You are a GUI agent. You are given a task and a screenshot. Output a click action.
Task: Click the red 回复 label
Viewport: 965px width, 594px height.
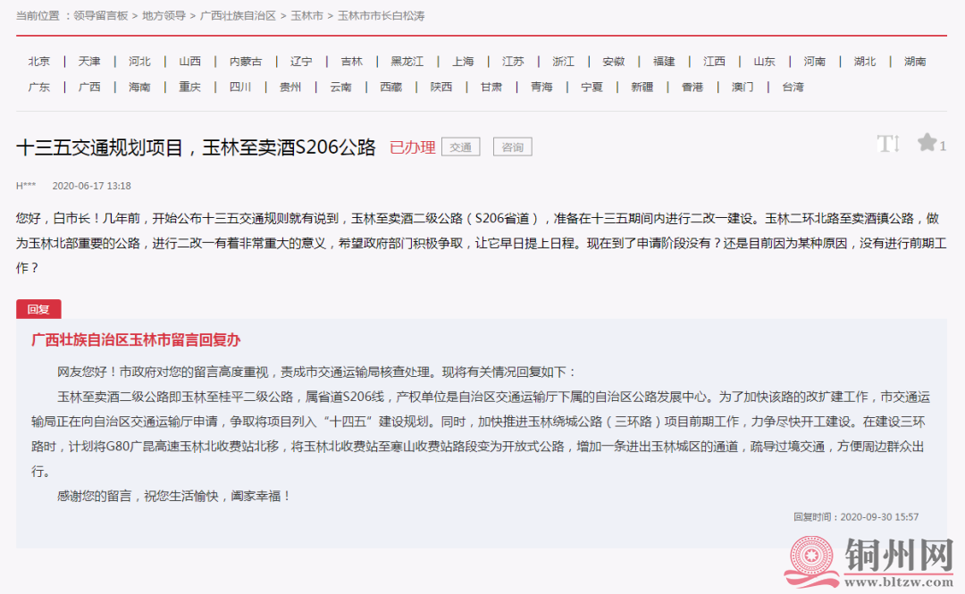(x=38, y=309)
